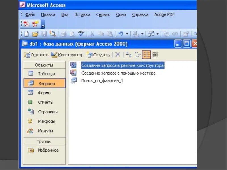Expand the Office Links dropdown arrow
This screenshot has height=170, width=227.
142,34
